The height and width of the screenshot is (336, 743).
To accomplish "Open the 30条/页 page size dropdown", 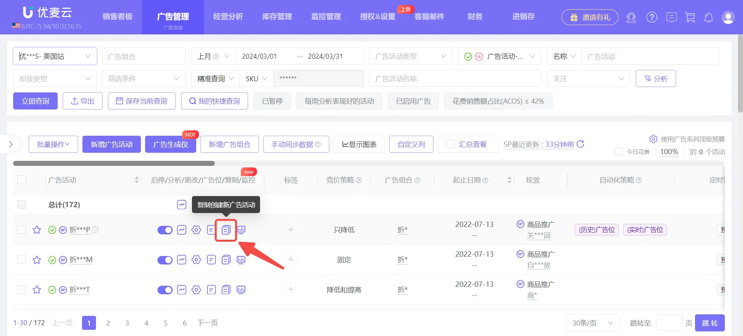I will [x=593, y=323].
